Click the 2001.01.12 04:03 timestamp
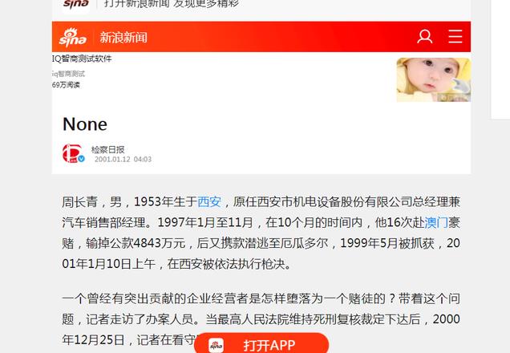 coord(123,159)
